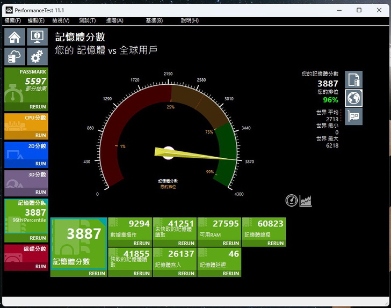The image size is (391, 308).
Task: Open settings with the gears icon
Action: pyautogui.click(x=37, y=57)
